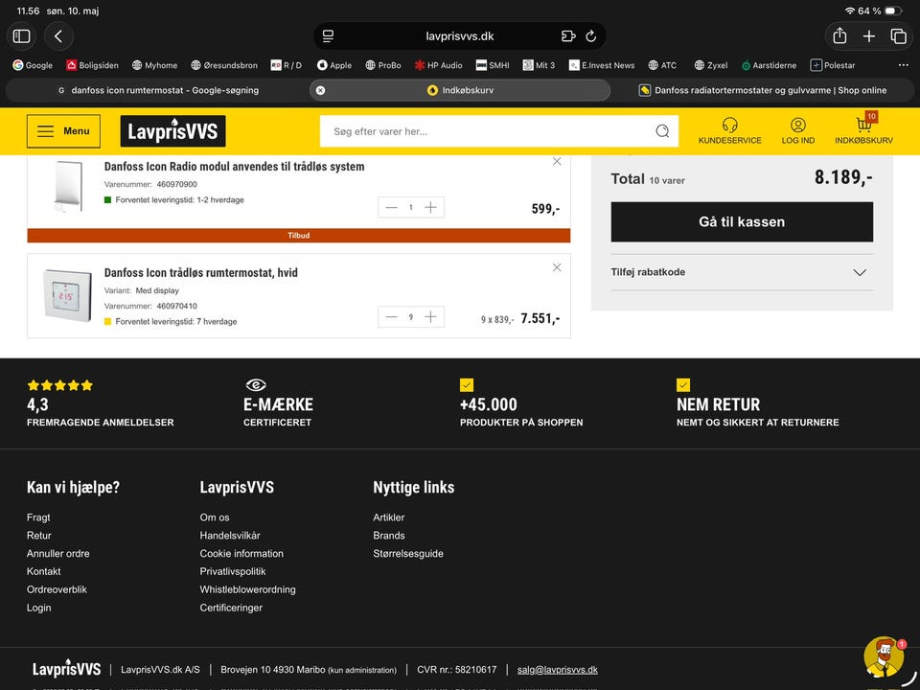Switch to danfoss icon rumtermostat Google tab
The width and height of the screenshot is (920, 690).
click(x=158, y=90)
